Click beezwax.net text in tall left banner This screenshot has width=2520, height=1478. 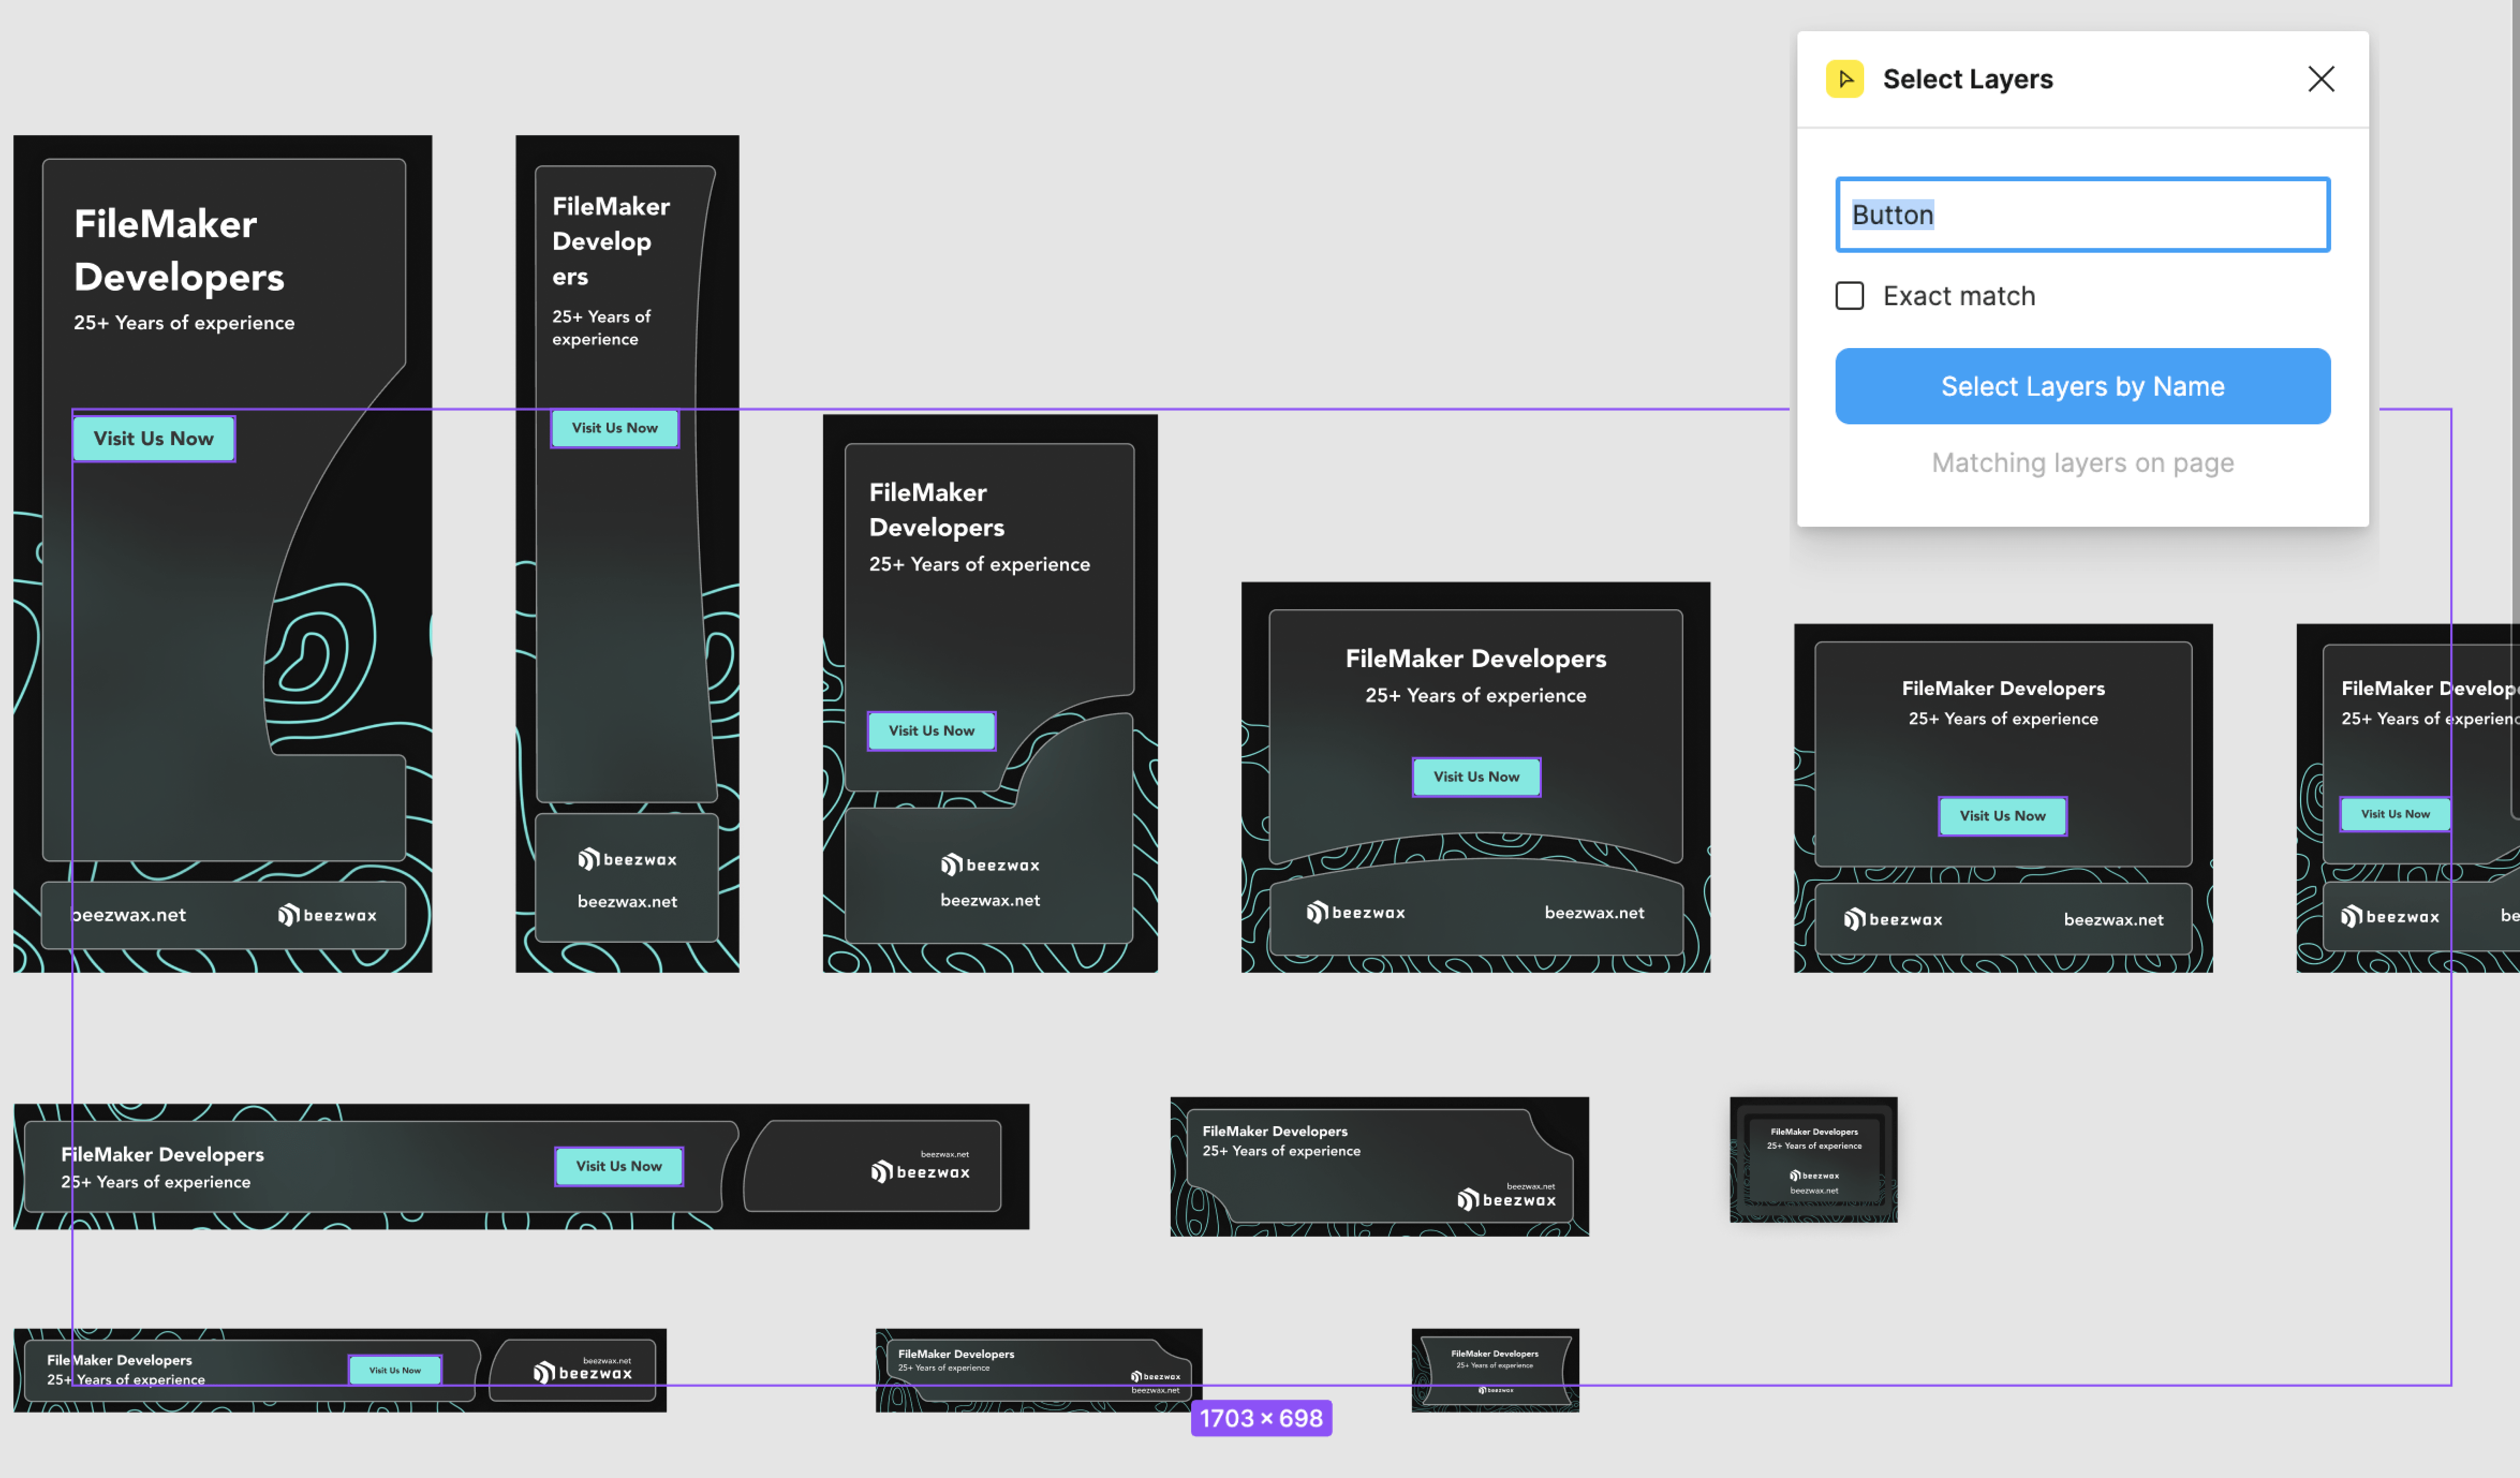pyautogui.click(x=129, y=915)
